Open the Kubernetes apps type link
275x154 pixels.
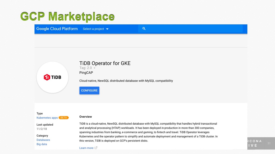(x=47, y=118)
